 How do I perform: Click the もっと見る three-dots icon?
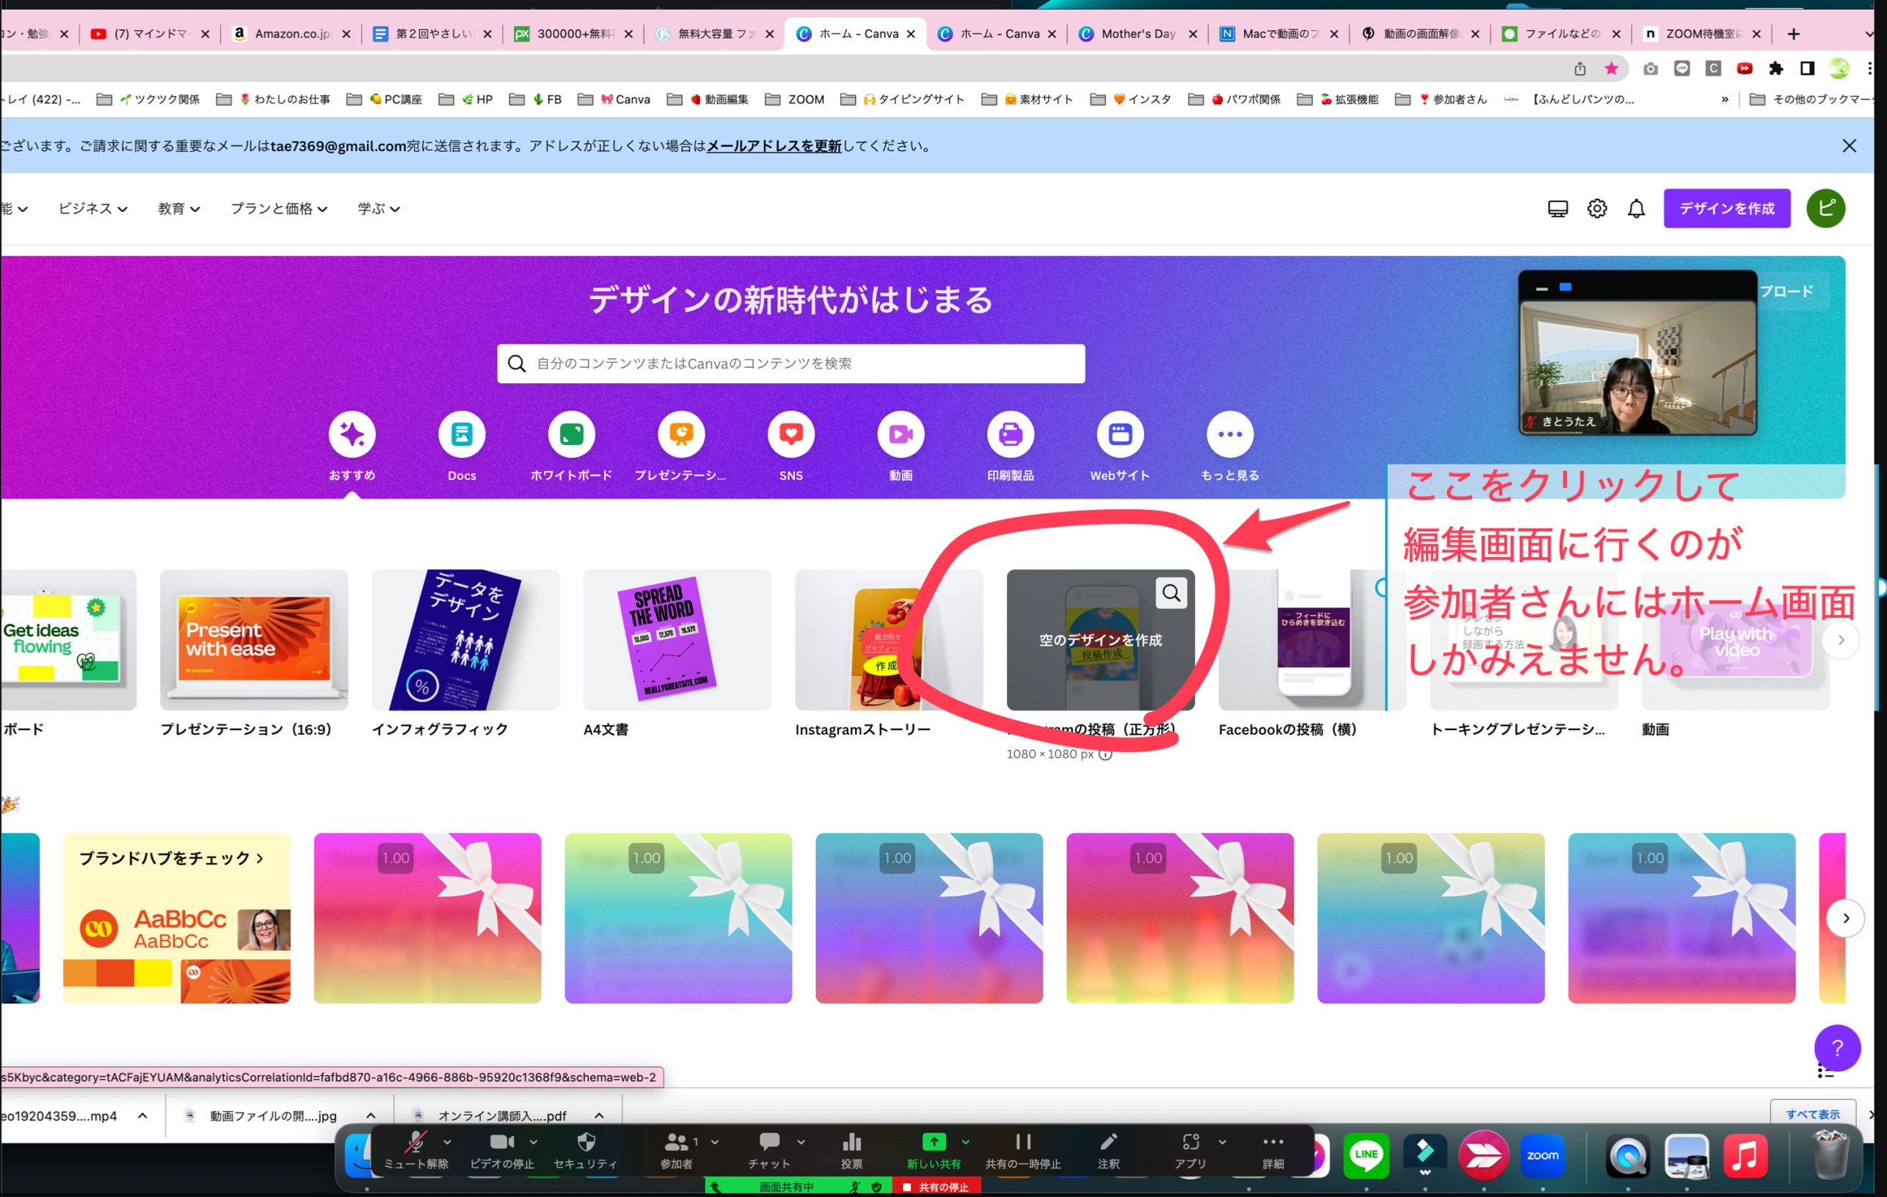coord(1229,434)
